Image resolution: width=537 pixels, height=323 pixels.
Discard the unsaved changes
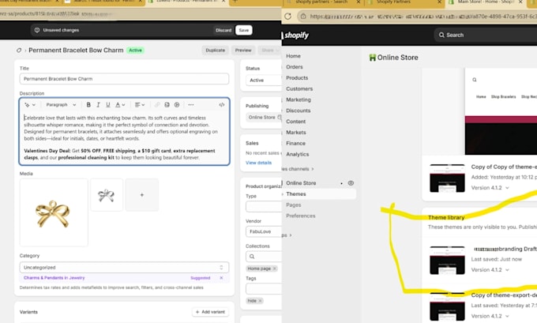point(223,30)
